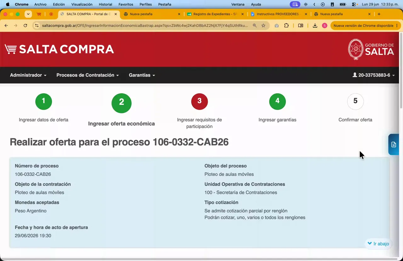This screenshot has width=403, height=261.
Task: Open the pinned red record tab
Action: [x=51, y=14]
